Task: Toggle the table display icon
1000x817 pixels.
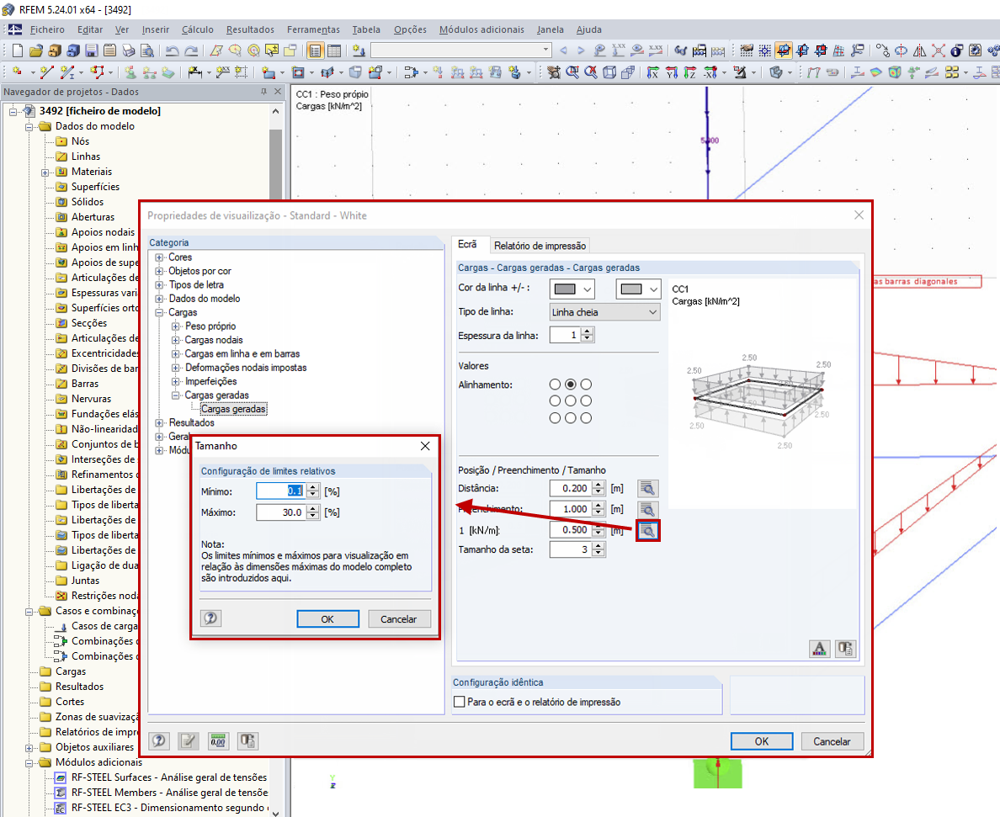Action: click(334, 50)
